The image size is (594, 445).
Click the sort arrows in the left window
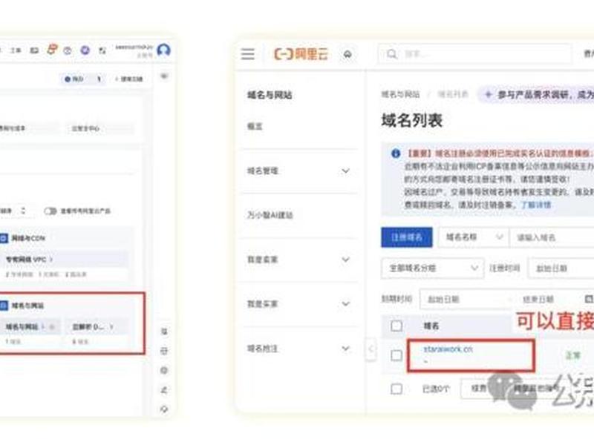point(23,211)
